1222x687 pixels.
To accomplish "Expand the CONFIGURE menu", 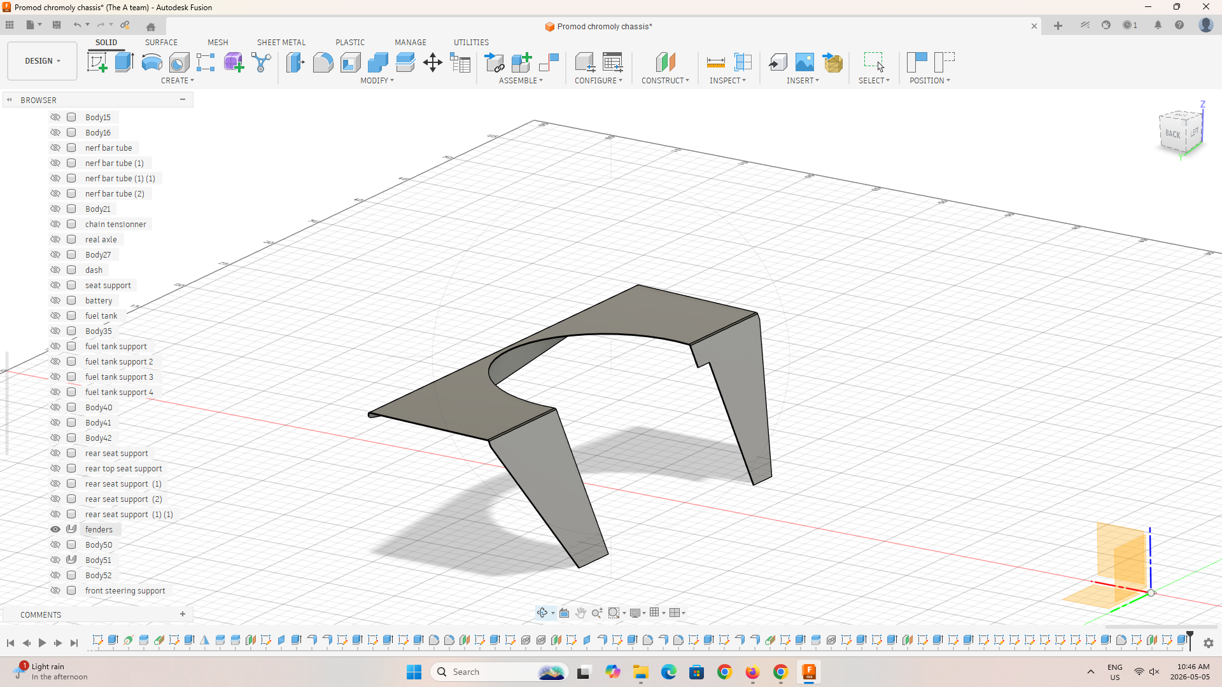I will [599, 81].
